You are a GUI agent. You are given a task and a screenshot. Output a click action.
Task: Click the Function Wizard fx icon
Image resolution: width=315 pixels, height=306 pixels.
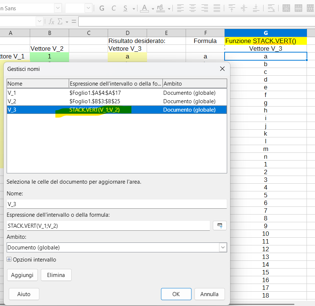(x=52, y=22)
